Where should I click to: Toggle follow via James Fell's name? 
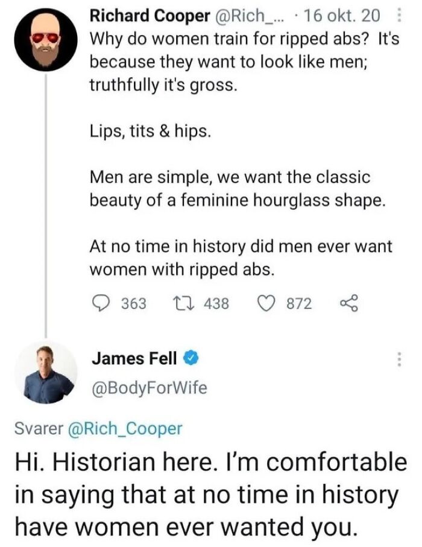133,357
